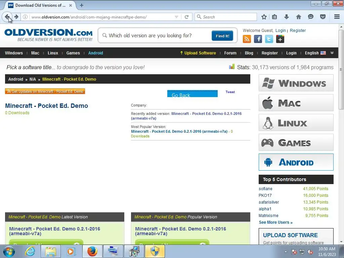Click the volume speaker tray icon
Viewport: 344px width, 258px height.
pos(310,252)
